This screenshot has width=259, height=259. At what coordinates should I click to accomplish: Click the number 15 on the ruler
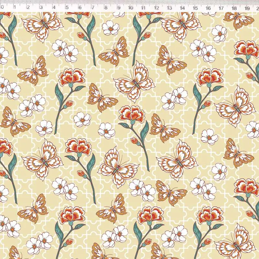(x=196, y=7)
